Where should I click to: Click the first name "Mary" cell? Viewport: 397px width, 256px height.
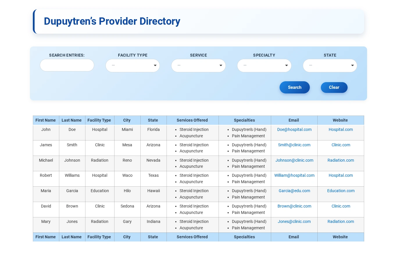46,225
